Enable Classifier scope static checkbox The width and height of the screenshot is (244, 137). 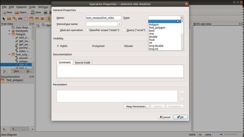coord(87,30)
